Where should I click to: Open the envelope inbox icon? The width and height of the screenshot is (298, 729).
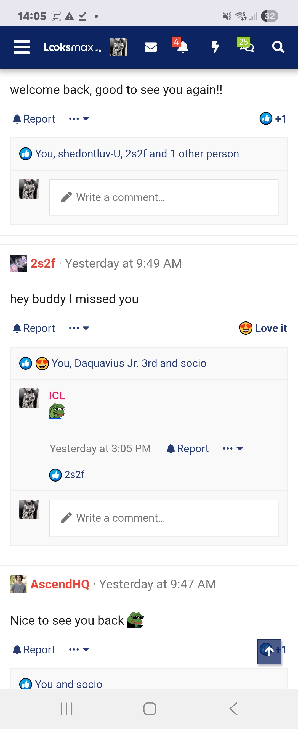(x=151, y=47)
